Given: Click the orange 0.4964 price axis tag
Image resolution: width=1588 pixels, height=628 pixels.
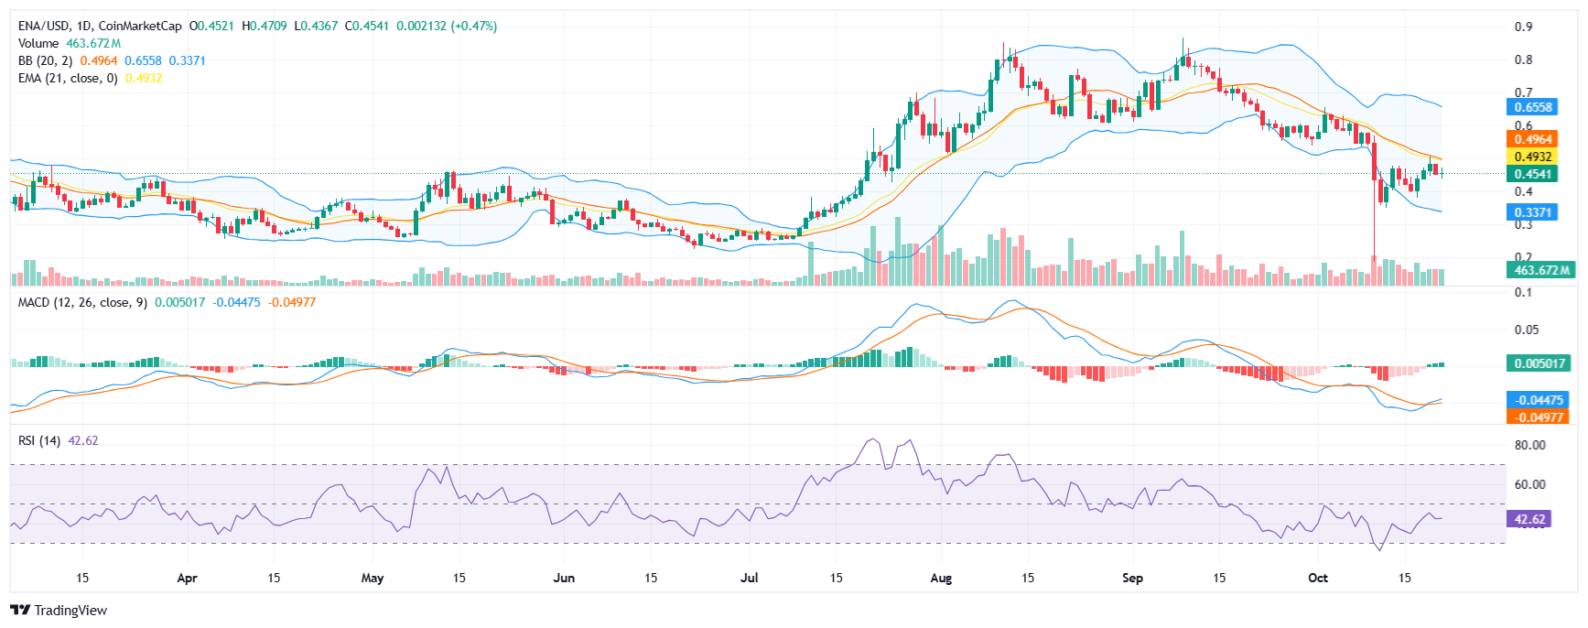Looking at the screenshot, I should click(x=1532, y=139).
